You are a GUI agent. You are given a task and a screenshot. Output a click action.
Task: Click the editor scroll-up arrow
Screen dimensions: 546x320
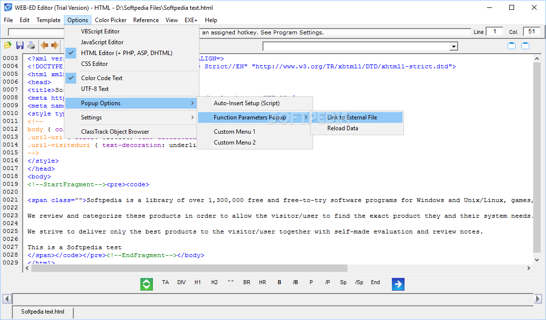[537, 58]
